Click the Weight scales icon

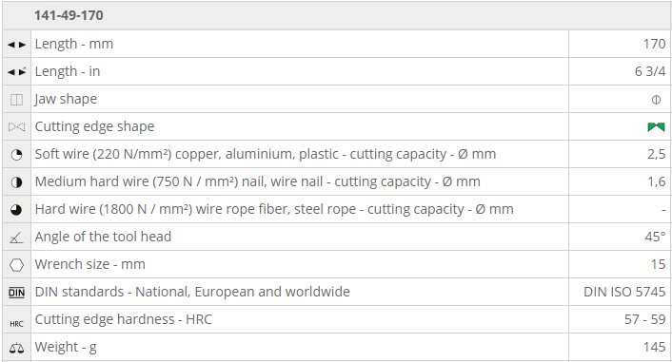[x=17, y=348]
